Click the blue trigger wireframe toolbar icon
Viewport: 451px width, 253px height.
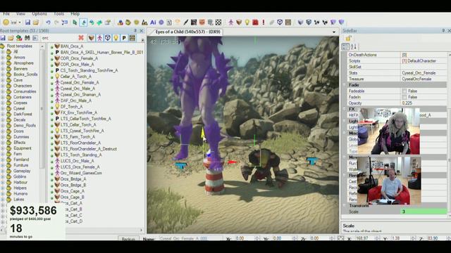(x=280, y=22)
